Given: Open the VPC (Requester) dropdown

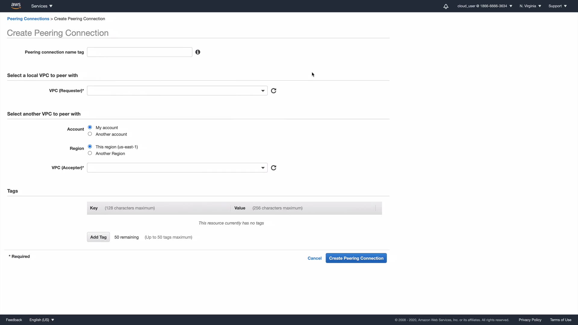Looking at the screenshot, I should (x=177, y=91).
